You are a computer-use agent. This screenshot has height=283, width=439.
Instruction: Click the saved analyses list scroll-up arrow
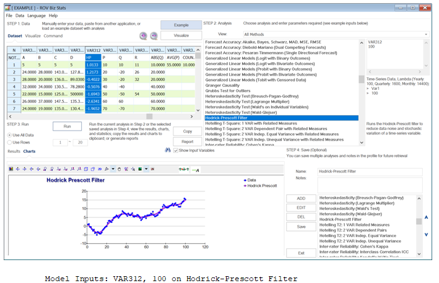(x=419, y=198)
